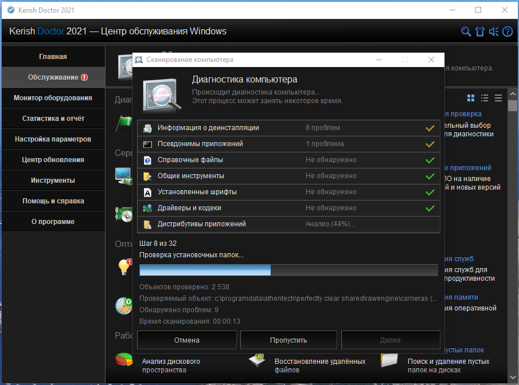Click the search magnifier icon in header
The height and width of the screenshot is (385, 519).
click(466, 32)
